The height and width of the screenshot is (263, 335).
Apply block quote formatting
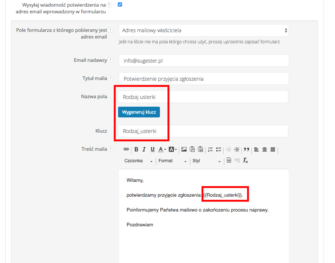click(246, 149)
